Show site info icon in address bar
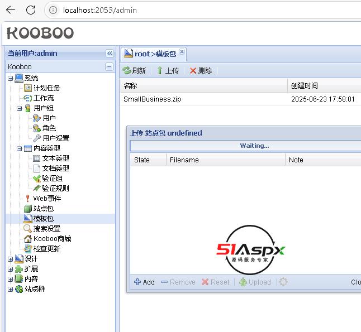Screen dimensions: 361x332 point(53,10)
